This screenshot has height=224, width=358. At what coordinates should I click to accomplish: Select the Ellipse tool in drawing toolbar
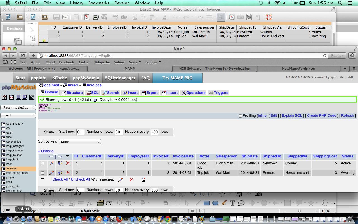[215, 203]
